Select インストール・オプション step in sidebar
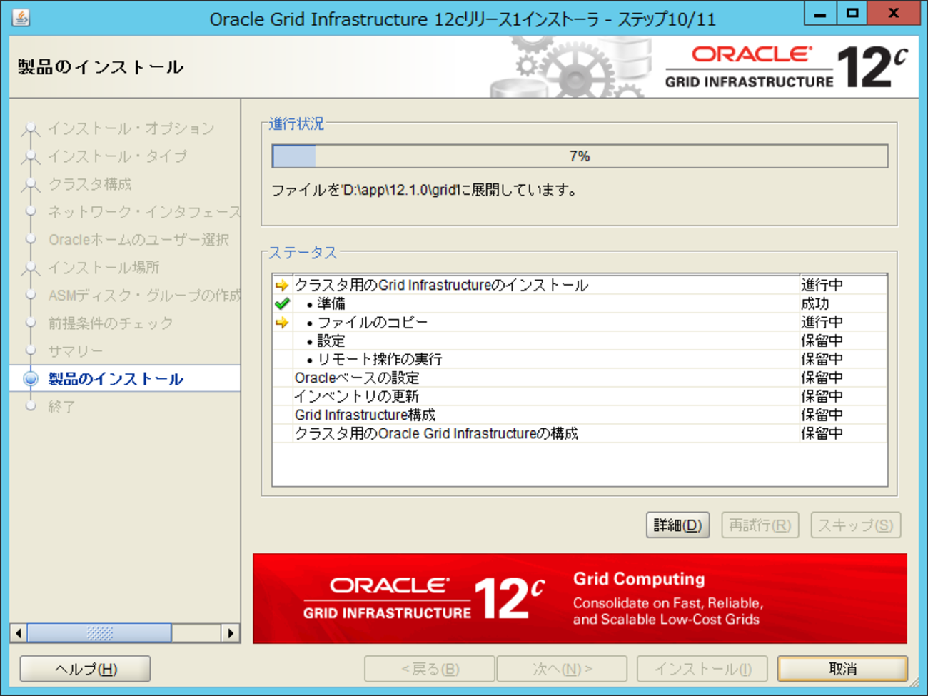Viewport: 928px width, 696px height. pos(131,128)
